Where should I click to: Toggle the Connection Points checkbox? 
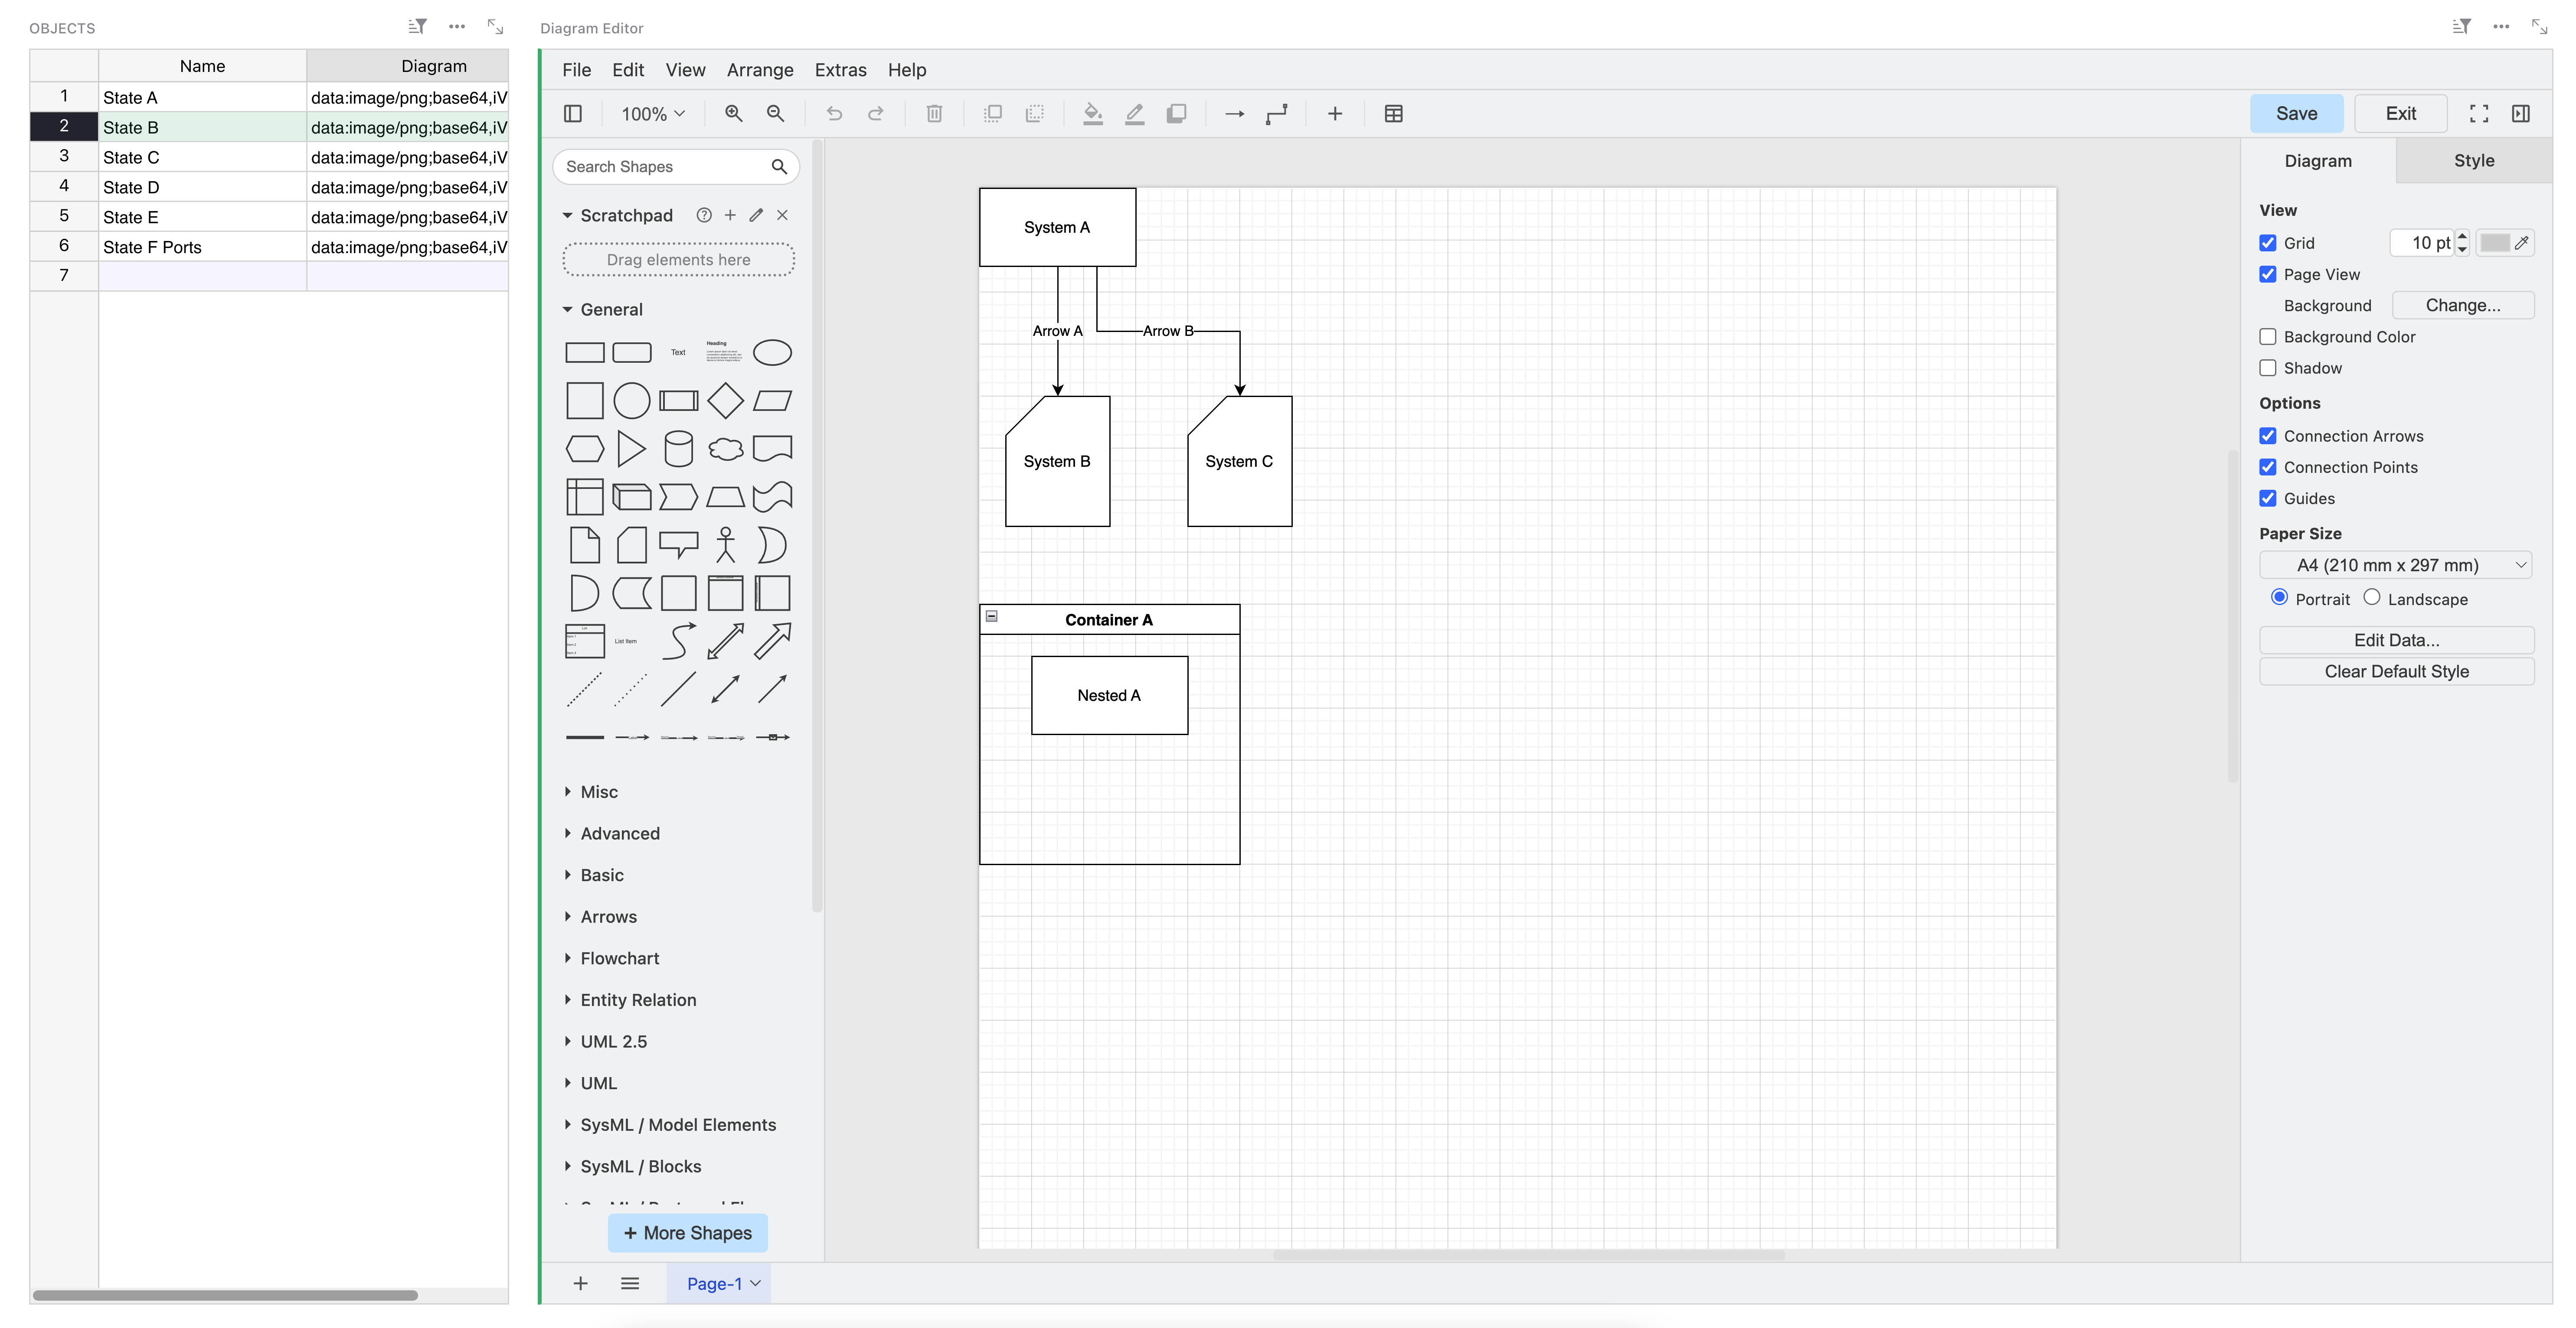click(x=2268, y=467)
